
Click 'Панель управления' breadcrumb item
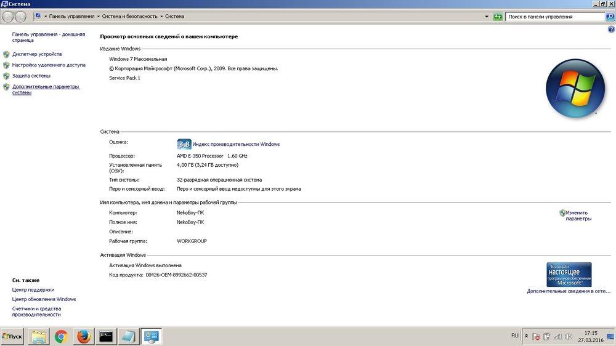[71, 17]
